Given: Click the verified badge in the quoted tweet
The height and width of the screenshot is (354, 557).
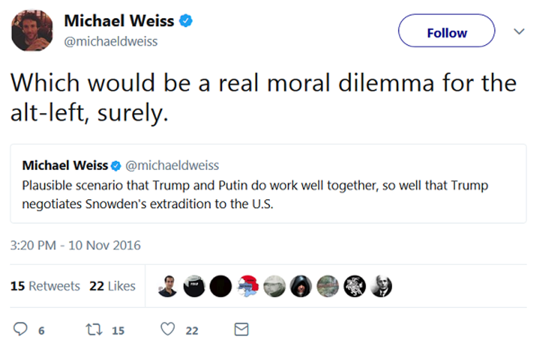Looking at the screenshot, I should pos(116,166).
